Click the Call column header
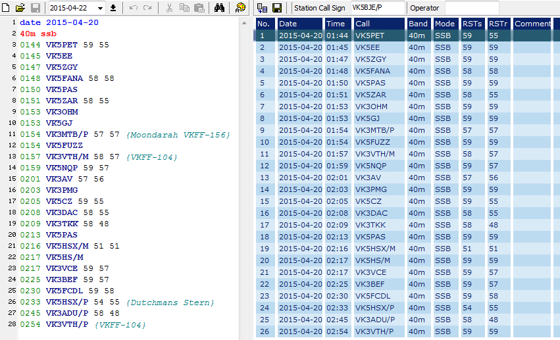This screenshot has width=560, height=340. click(x=378, y=24)
